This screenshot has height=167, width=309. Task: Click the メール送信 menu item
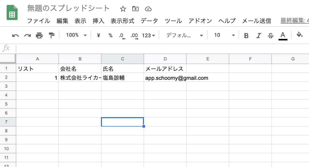[x=256, y=21]
